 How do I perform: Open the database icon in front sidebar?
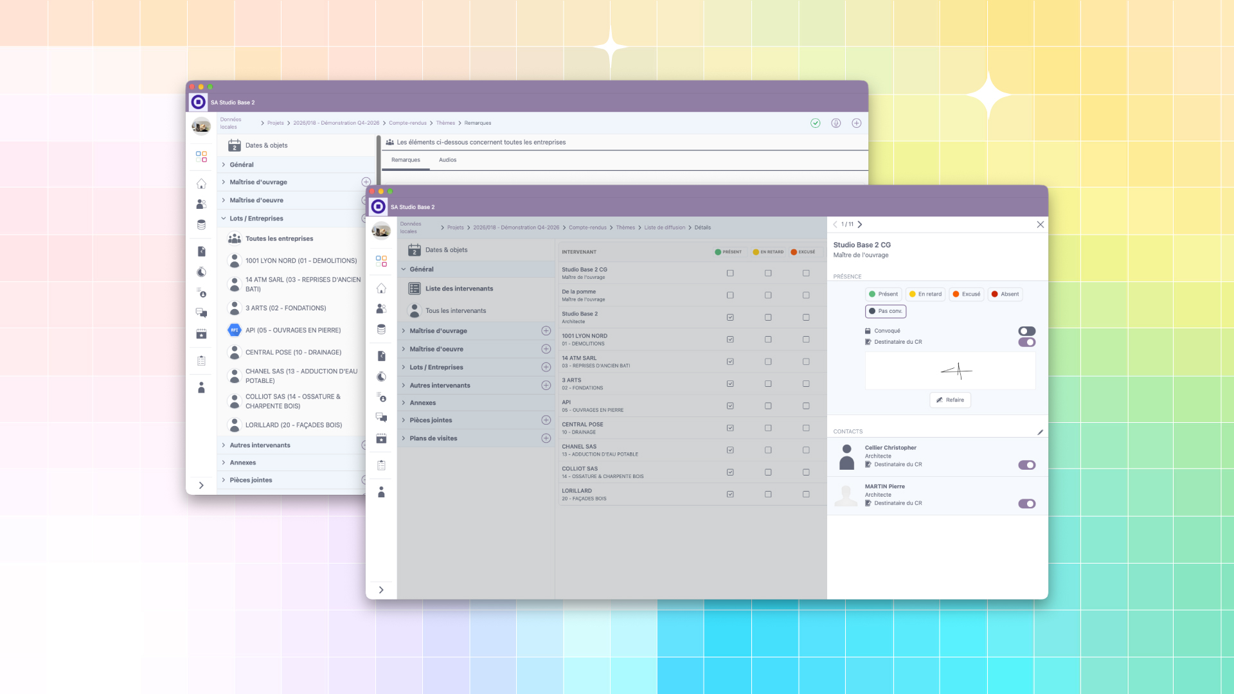[381, 329]
